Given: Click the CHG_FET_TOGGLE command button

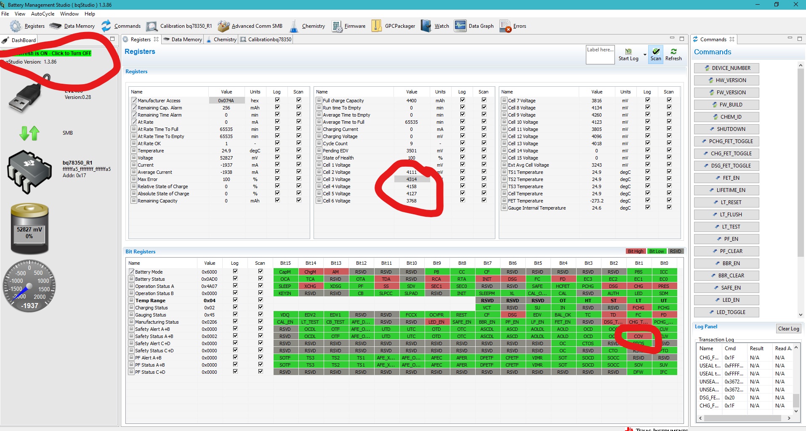Looking at the screenshot, I should pyautogui.click(x=726, y=154).
